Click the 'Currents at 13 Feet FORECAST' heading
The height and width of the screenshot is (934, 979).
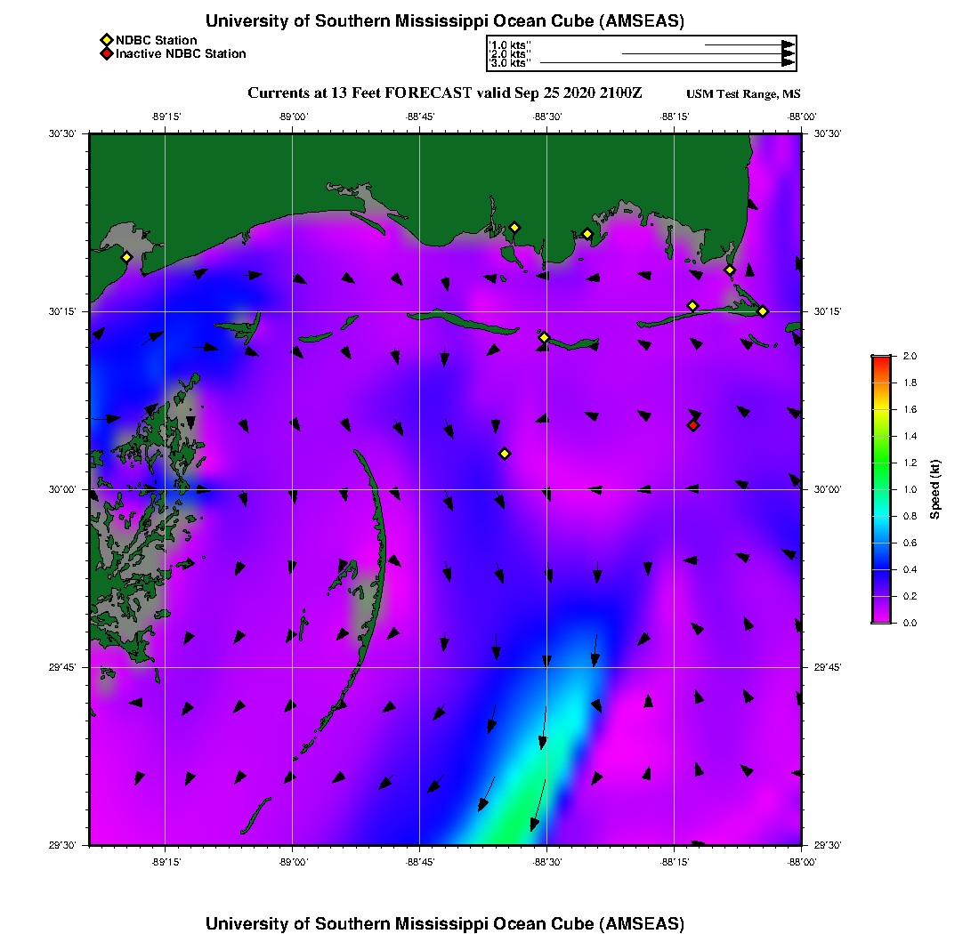point(444,93)
